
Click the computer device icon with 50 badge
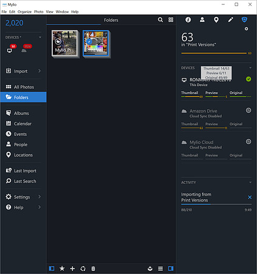coord(10,51)
